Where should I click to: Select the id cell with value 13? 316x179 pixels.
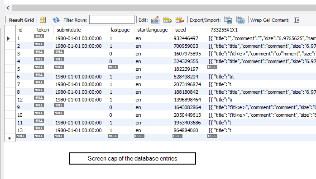24,130
